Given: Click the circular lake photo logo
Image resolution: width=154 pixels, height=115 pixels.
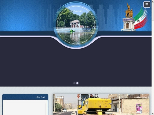Looking at the screenshot, I should click(x=76, y=25).
